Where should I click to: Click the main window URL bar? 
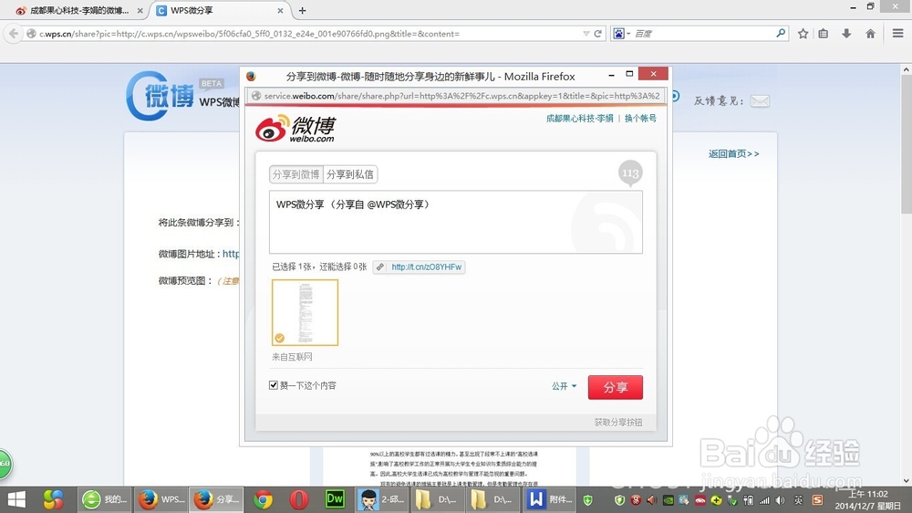[x=308, y=34]
